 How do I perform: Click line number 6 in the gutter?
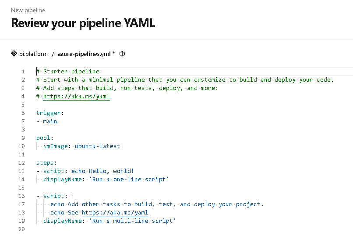coord(23,113)
